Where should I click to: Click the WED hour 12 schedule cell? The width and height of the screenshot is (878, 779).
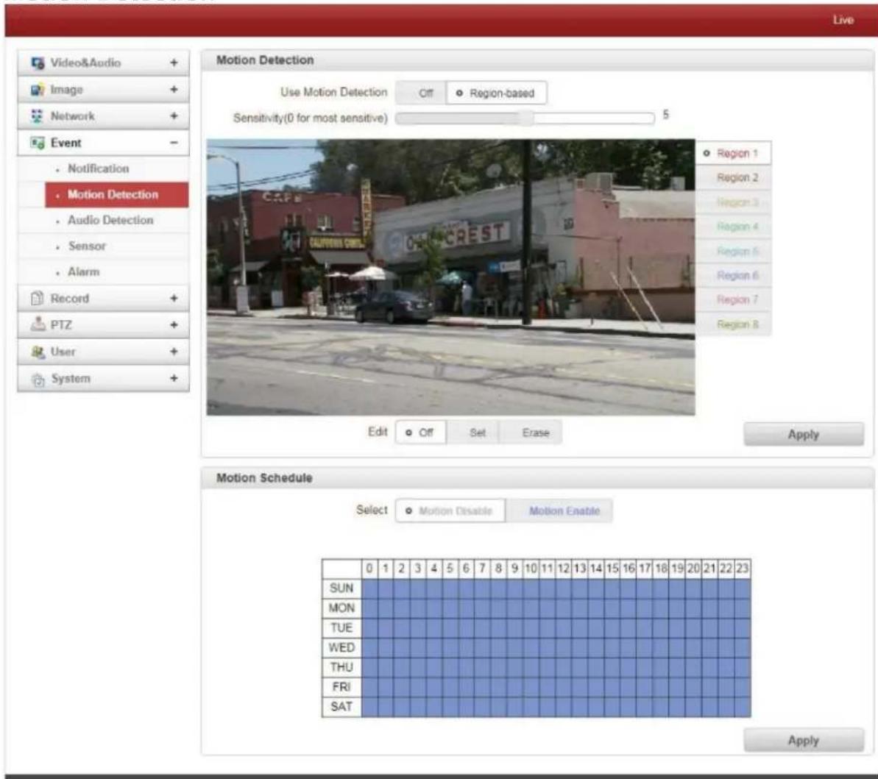point(563,647)
